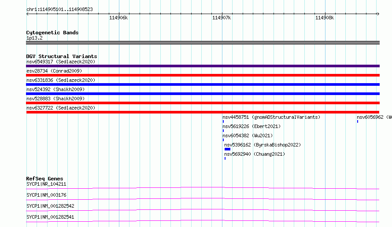Click the red esv28734 variant bar
The height and width of the screenshot is (227, 392).
pyautogui.click(x=203, y=75)
